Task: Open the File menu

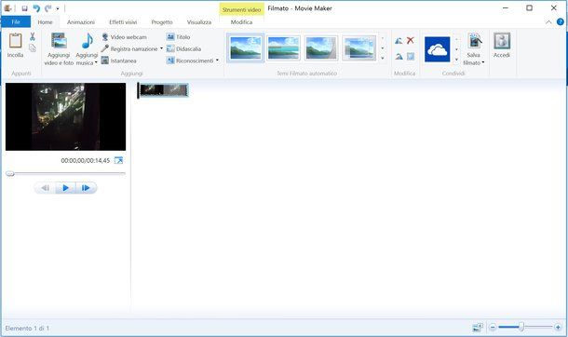Action: [x=16, y=22]
